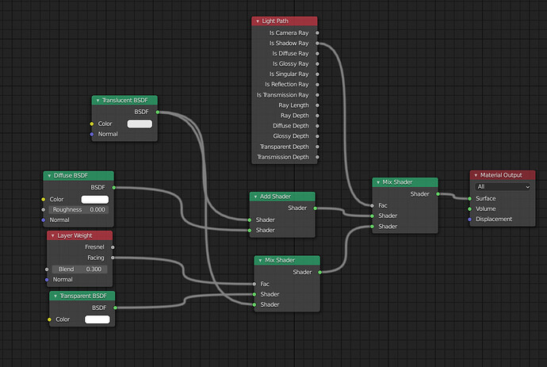Viewport: 547px width, 367px height.
Task: Open the All target dropdown in Material Output
Action: click(x=503, y=187)
